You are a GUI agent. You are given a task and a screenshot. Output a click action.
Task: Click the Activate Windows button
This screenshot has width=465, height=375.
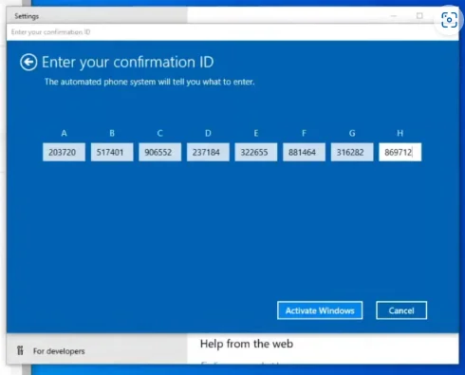coord(320,310)
